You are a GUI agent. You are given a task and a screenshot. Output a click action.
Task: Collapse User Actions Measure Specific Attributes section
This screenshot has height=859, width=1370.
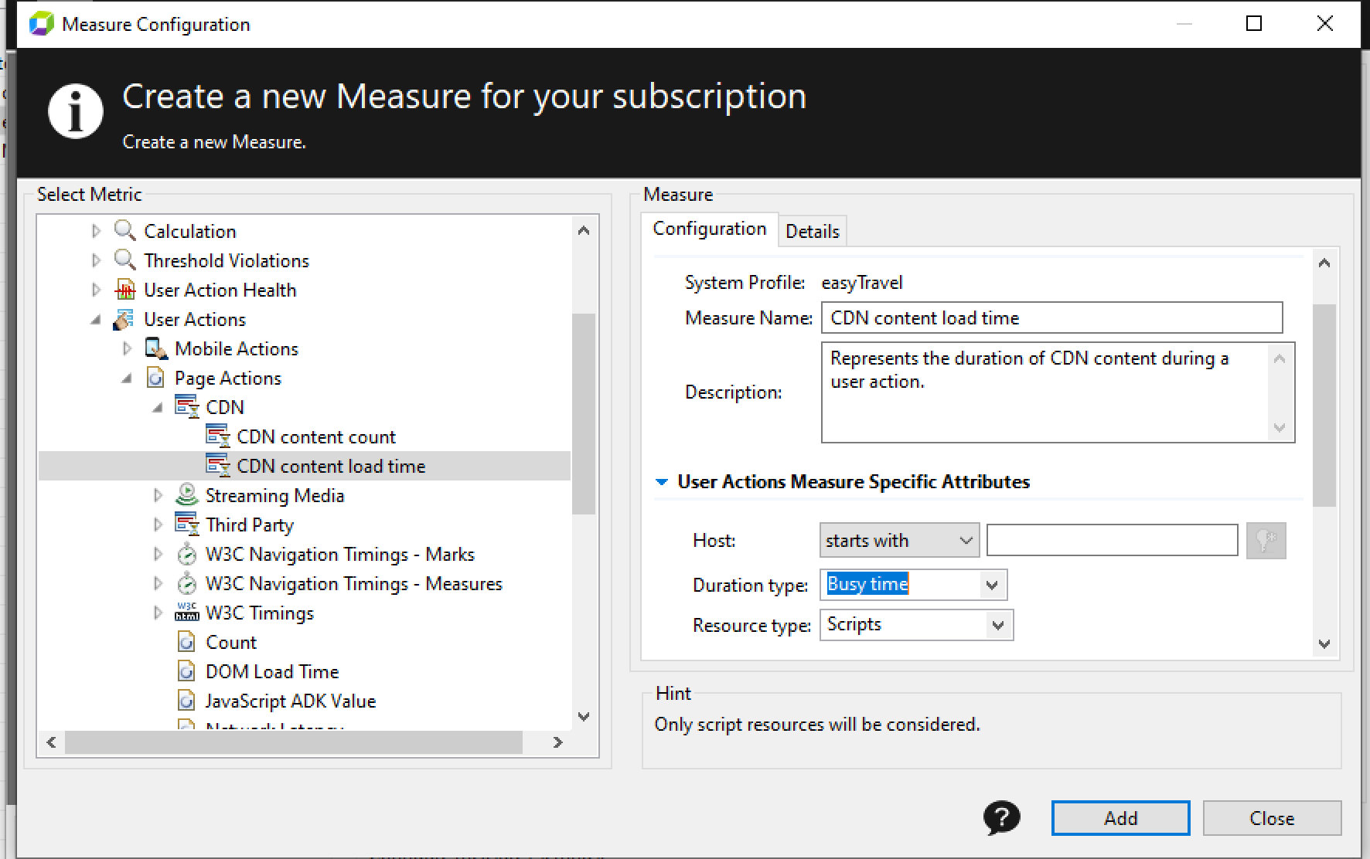[x=662, y=482]
